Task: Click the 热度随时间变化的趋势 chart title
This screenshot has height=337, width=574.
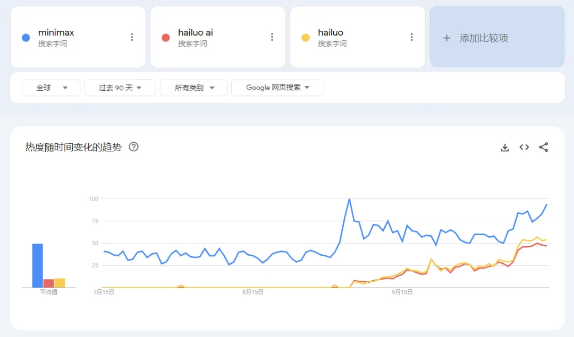Action: [x=73, y=147]
